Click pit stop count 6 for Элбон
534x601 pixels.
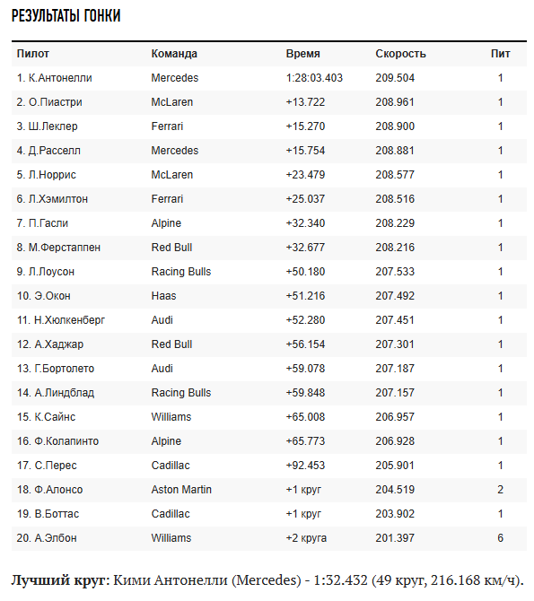pyautogui.click(x=500, y=537)
